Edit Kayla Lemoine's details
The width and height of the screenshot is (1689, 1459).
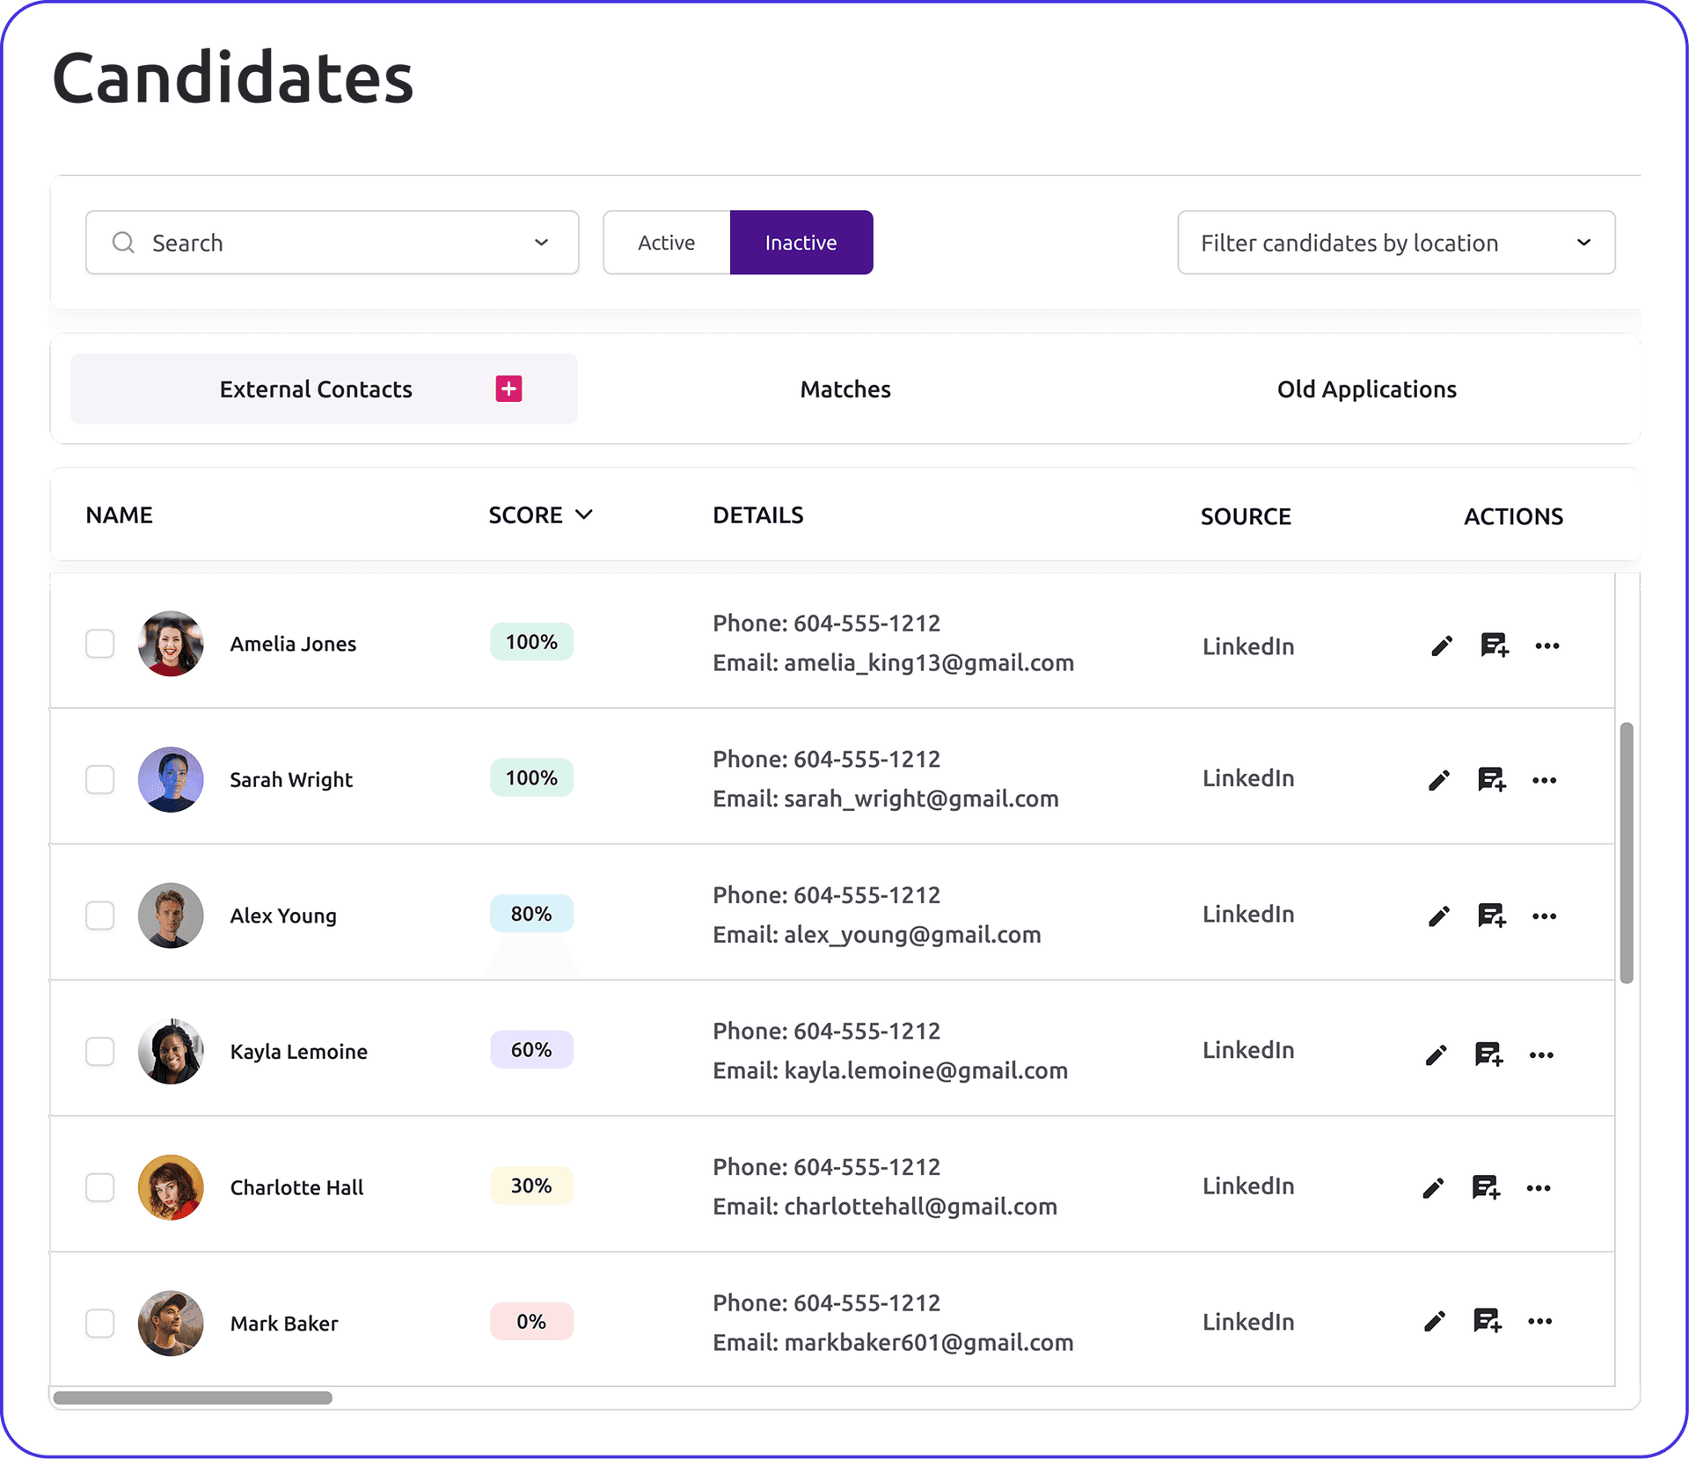pyautogui.click(x=1437, y=1054)
